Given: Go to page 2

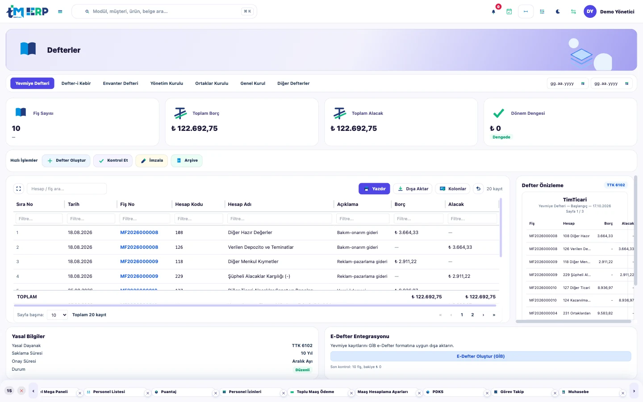Looking at the screenshot, I should (x=472, y=315).
